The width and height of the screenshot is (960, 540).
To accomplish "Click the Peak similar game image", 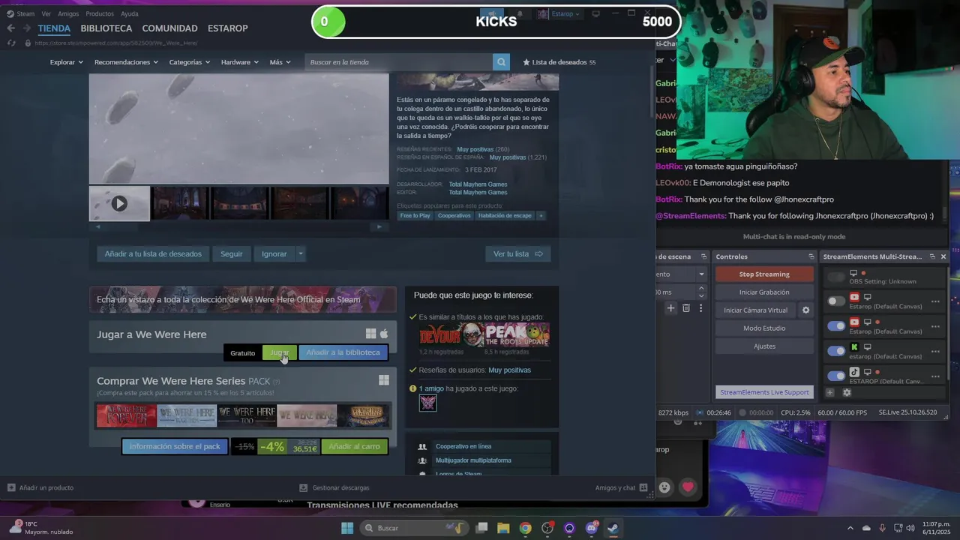I will coord(517,334).
